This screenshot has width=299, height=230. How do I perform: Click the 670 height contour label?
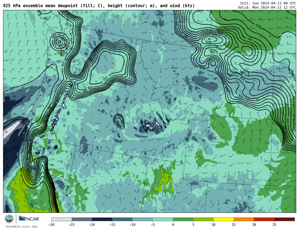tap(258, 26)
